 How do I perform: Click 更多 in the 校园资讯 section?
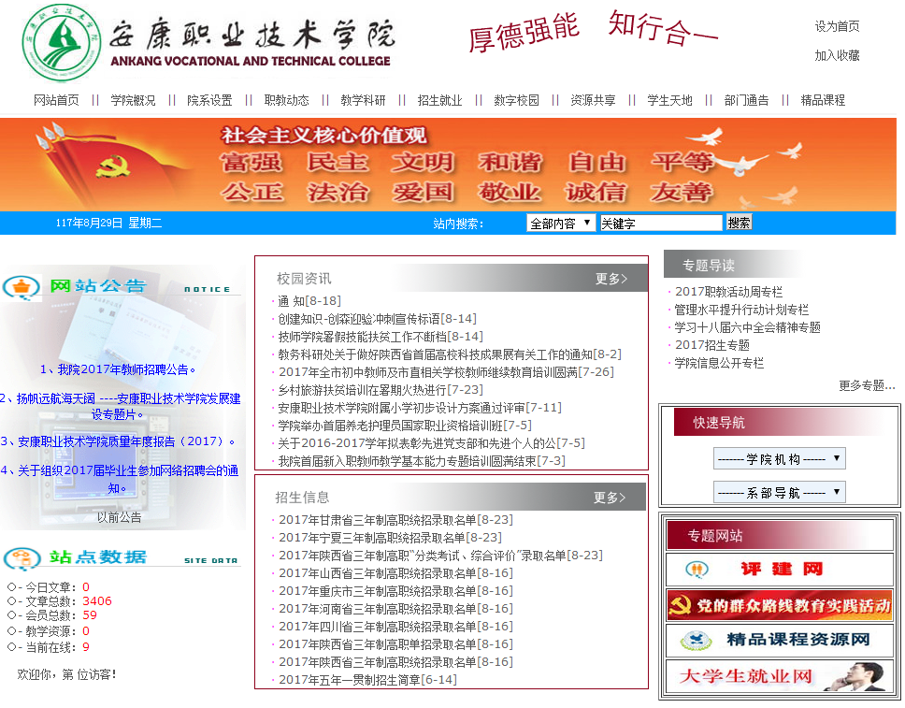click(x=611, y=278)
